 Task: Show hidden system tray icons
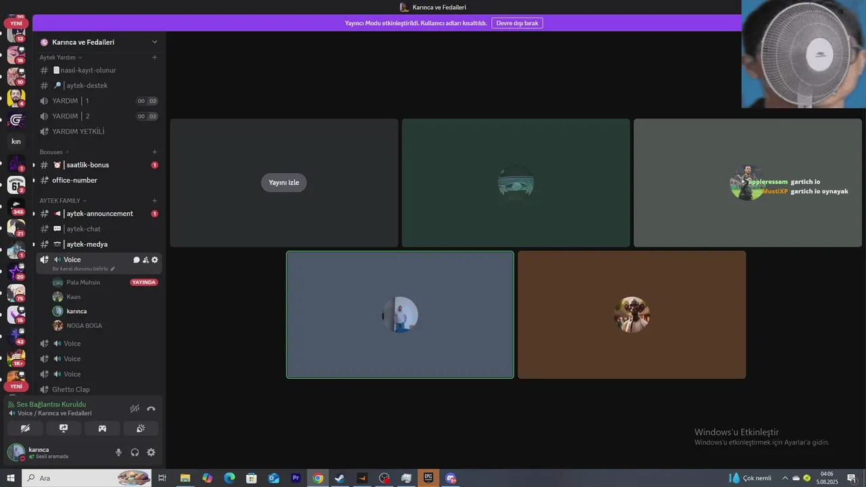pyautogui.click(x=785, y=478)
